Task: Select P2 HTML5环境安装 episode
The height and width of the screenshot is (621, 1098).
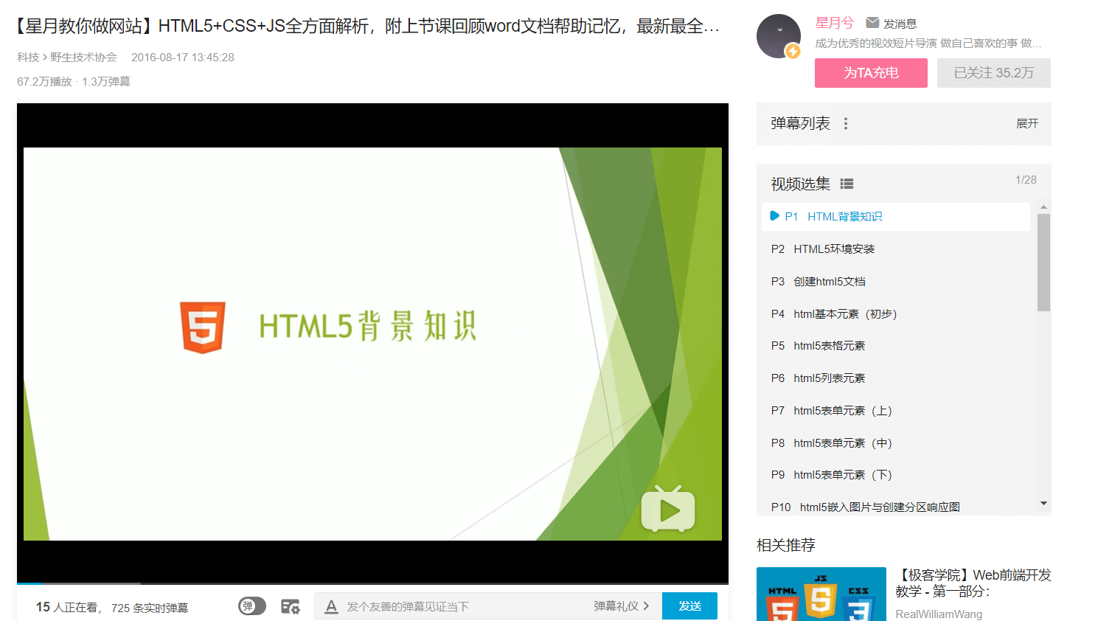Action: click(896, 249)
